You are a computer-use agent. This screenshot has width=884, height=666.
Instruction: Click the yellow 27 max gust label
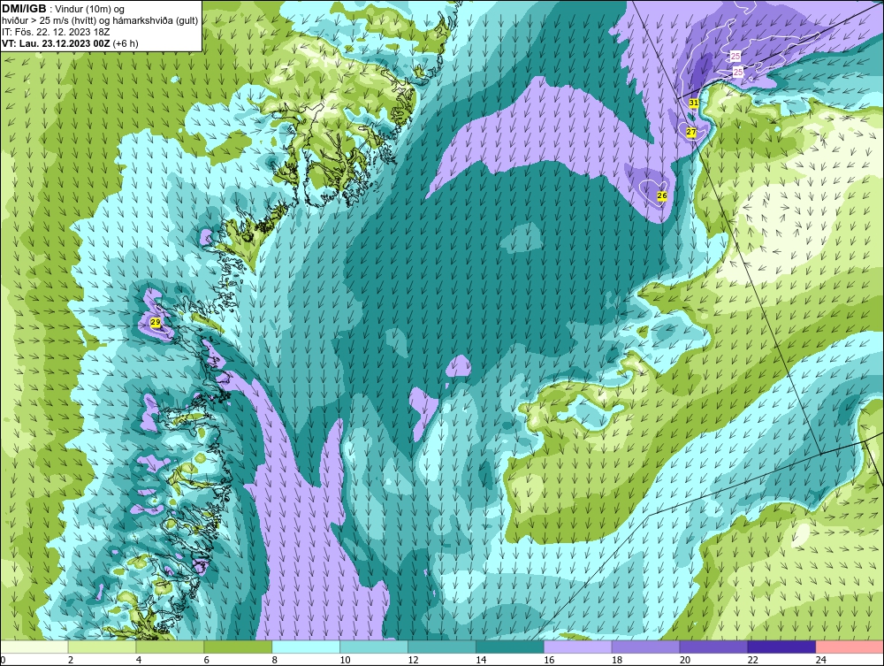point(691,132)
